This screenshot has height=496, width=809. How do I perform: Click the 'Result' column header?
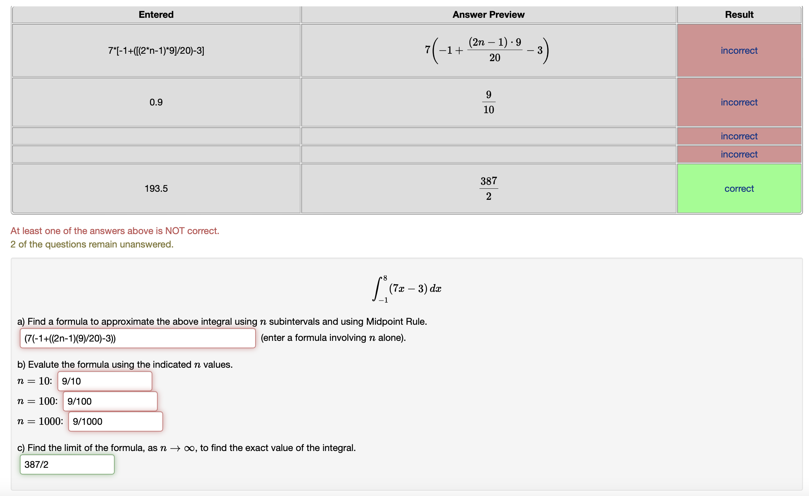[739, 14]
